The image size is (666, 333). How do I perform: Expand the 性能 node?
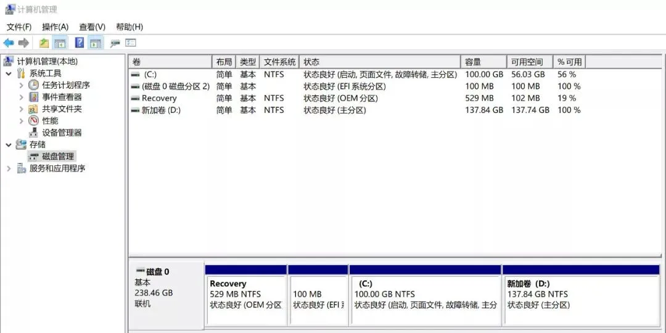21,121
